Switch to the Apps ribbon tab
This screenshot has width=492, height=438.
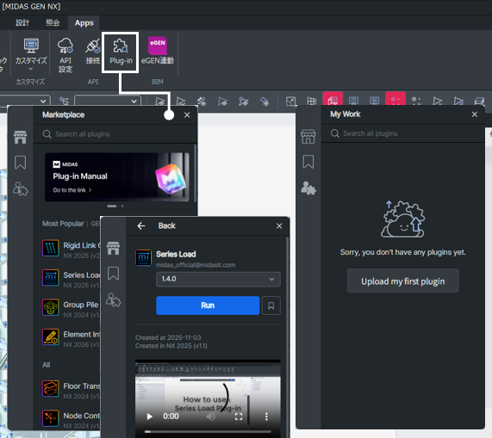click(84, 23)
